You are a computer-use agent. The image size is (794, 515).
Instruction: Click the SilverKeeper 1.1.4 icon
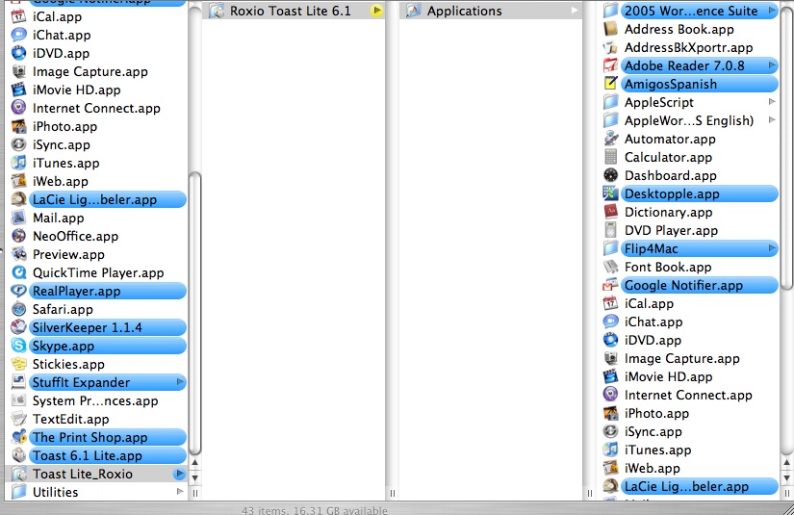[x=18, y=327]
